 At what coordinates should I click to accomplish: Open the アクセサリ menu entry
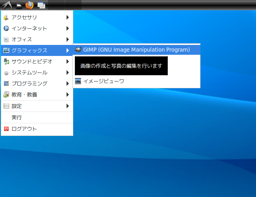pyautogui.click(x=37, y=17)
